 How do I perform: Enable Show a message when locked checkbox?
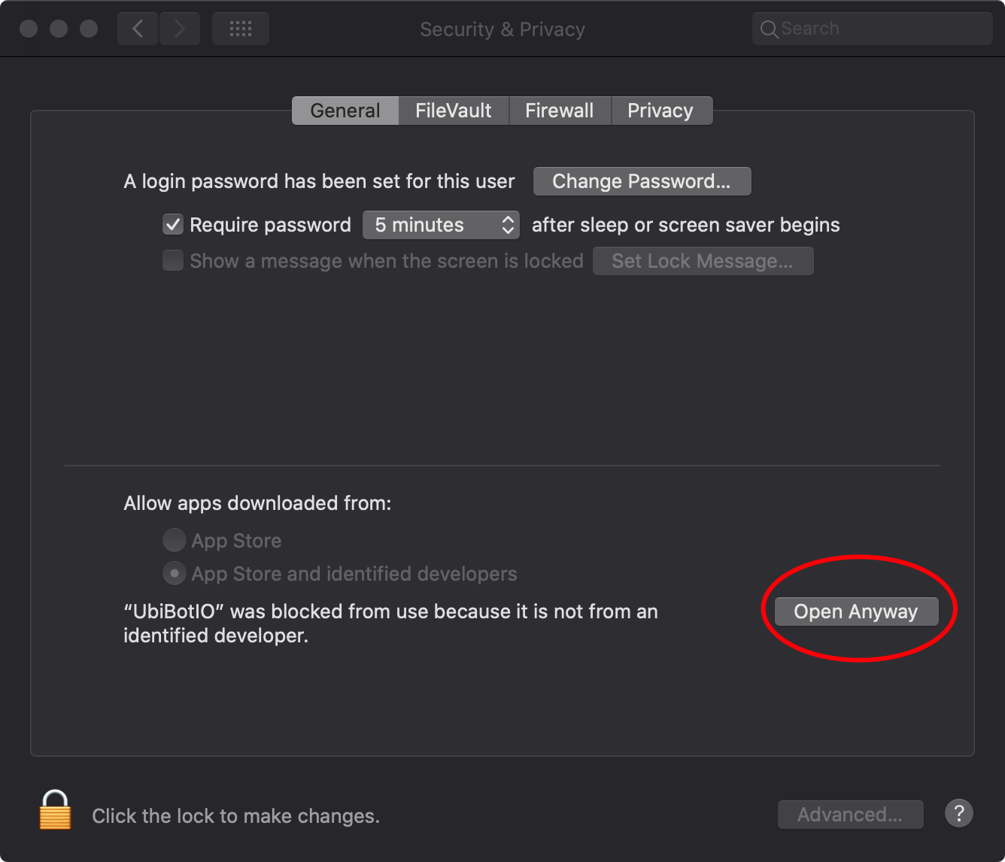click(x=173, y=260)
